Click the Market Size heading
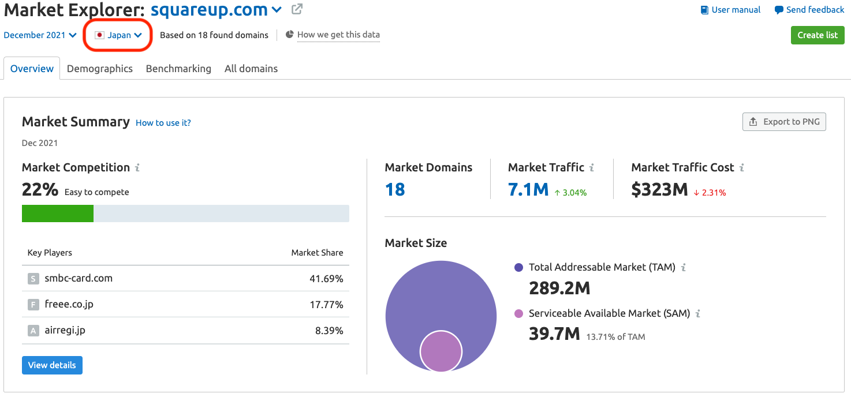 (416, 243)
